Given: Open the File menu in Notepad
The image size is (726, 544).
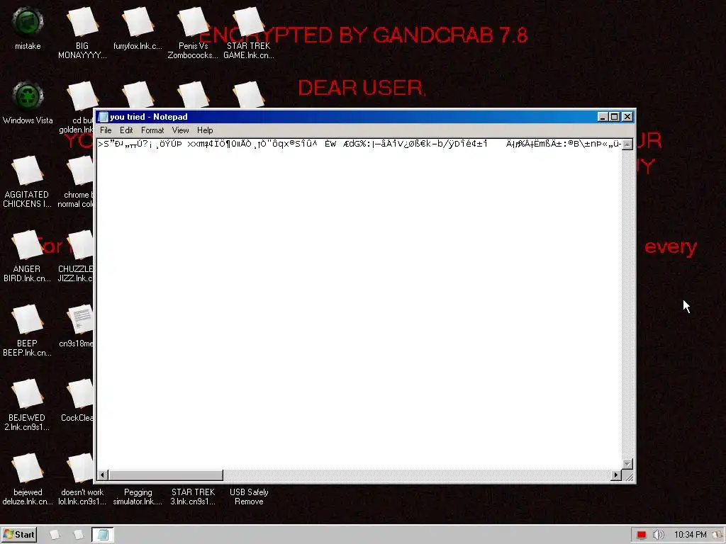Looking at the screenshot, I should [x=106, y=130].
